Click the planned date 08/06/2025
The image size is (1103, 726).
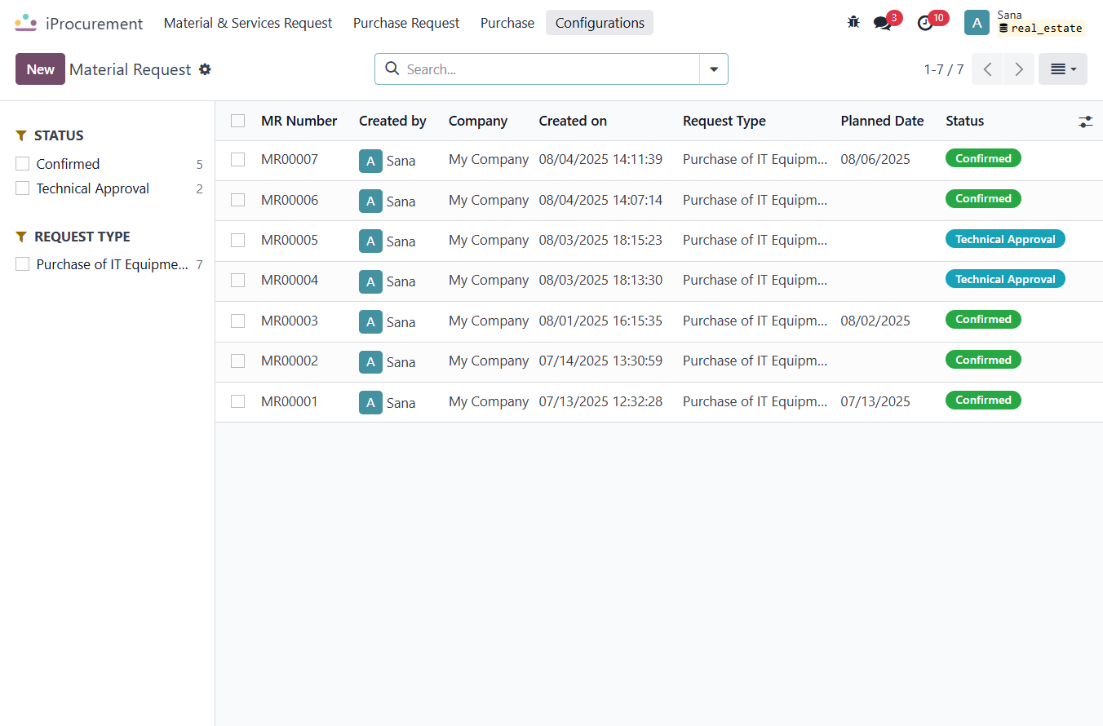coord(875,160)
